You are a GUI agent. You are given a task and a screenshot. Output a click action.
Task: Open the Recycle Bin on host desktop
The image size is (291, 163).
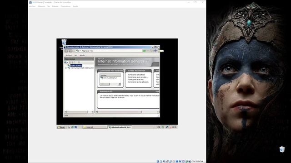click(x=282, y=149)
